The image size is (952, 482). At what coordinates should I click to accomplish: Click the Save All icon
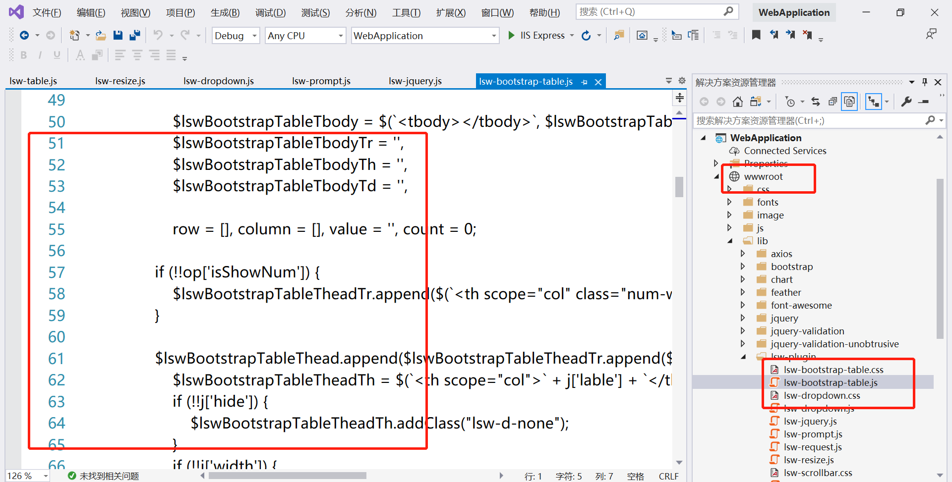tap(134, 35)
